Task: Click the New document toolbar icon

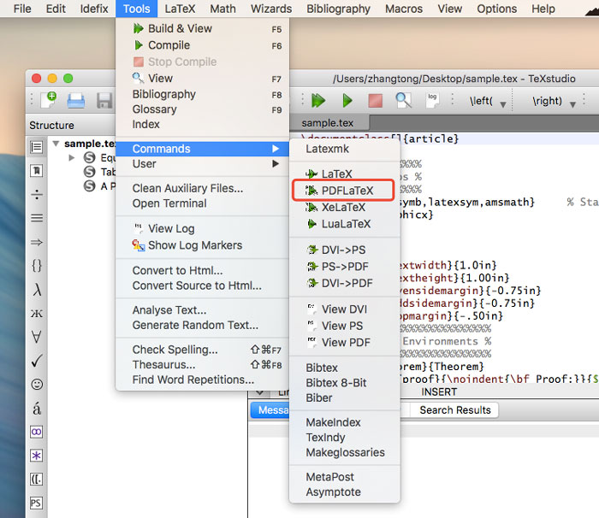Action: [50, 100]
